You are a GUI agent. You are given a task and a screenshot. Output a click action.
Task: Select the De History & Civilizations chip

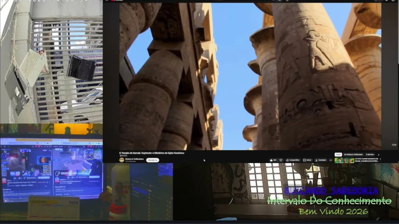point(353,154)
